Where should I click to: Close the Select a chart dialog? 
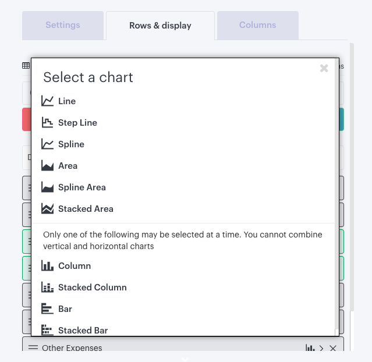point(324,68)
